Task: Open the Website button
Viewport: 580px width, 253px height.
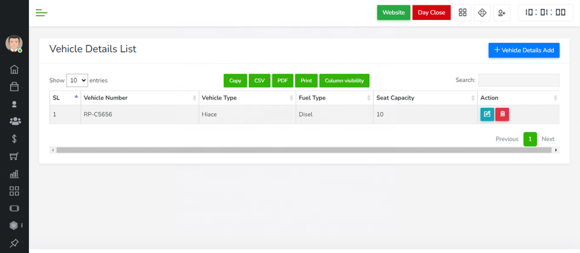Action: [x=393, y=13]
